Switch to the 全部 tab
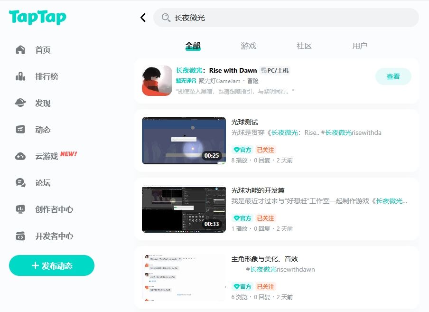429x312 pixels. (x=193, y=46)
